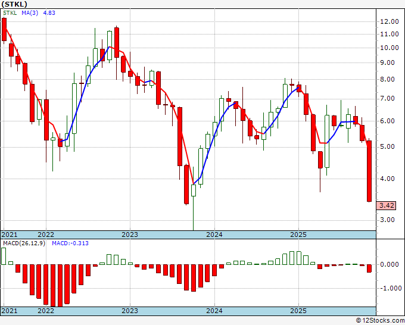Image resolution: width=405 pixels, height=325 pixels.
Task: Click the 12.00 price axis label
Action: tap(390, 21)
